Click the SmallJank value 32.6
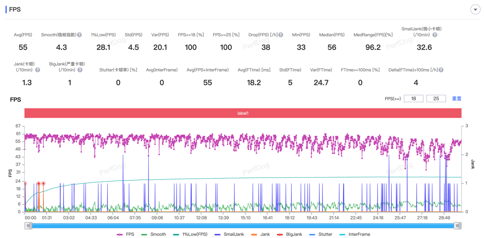Image resolution: width=486 pixels, height=238 pixels. 424,47
